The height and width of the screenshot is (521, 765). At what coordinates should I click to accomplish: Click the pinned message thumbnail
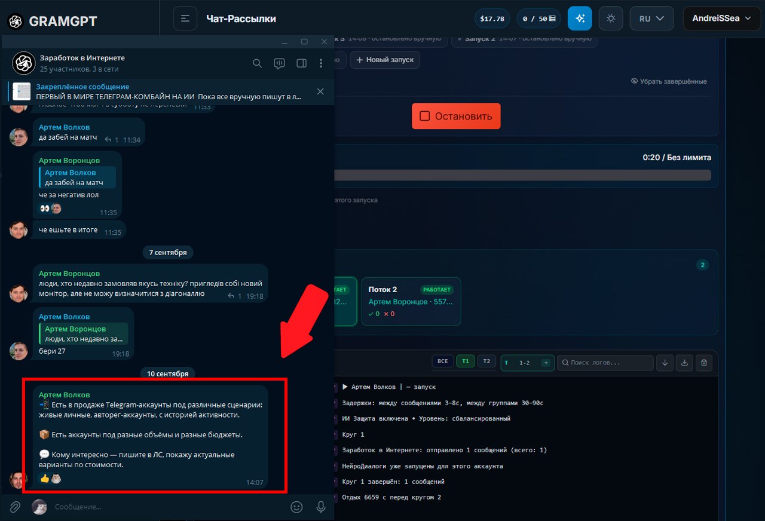(x=22, y=91)
